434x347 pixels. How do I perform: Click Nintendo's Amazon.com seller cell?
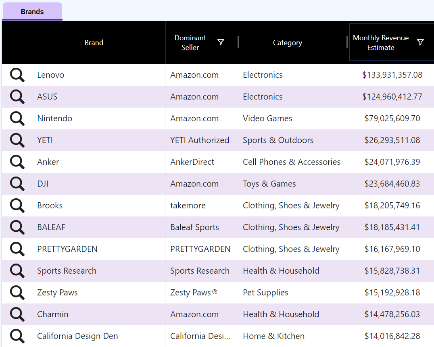[194, 118]
